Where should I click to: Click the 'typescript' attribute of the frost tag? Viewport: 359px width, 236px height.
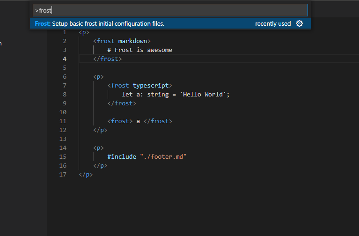[x=151, y=86]
